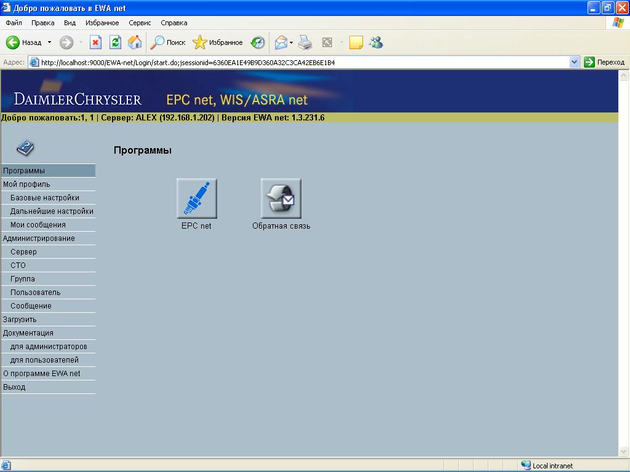The height and width of the screenshot is (472, 630).
Task: Click the EPC net label under icon
Action: [196, 226]
